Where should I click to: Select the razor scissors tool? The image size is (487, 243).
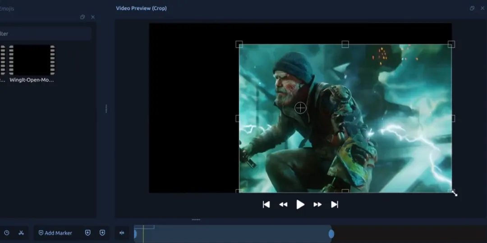coord(21,233)
